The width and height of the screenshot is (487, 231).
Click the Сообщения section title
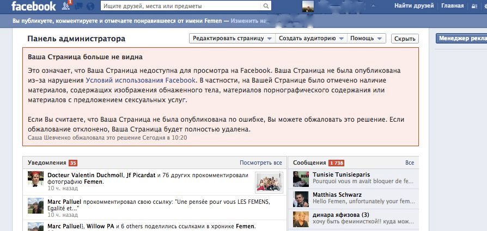309,163
